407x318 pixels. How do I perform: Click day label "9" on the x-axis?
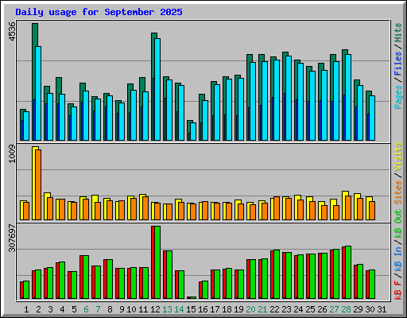click(122, 309)
